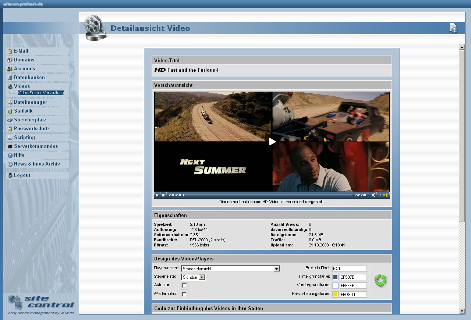Click the scrollbar down arrow
The width and height of the screenshot is (471, 320).
[x=462, y=311]
